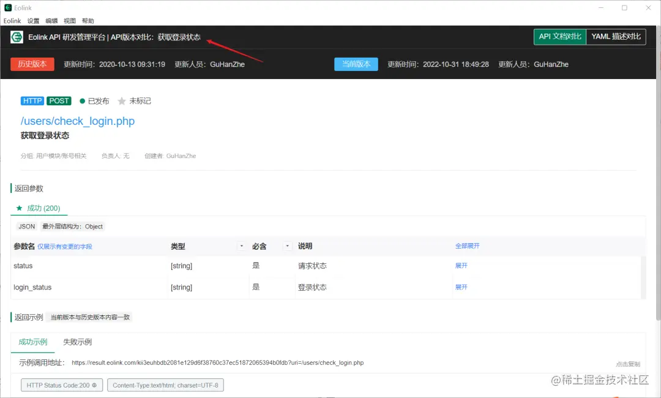The width and height of the screenshot is (661, 398).
Task: Click current update time 2022-10-31 18:49:28
Action: coord(456,64)
